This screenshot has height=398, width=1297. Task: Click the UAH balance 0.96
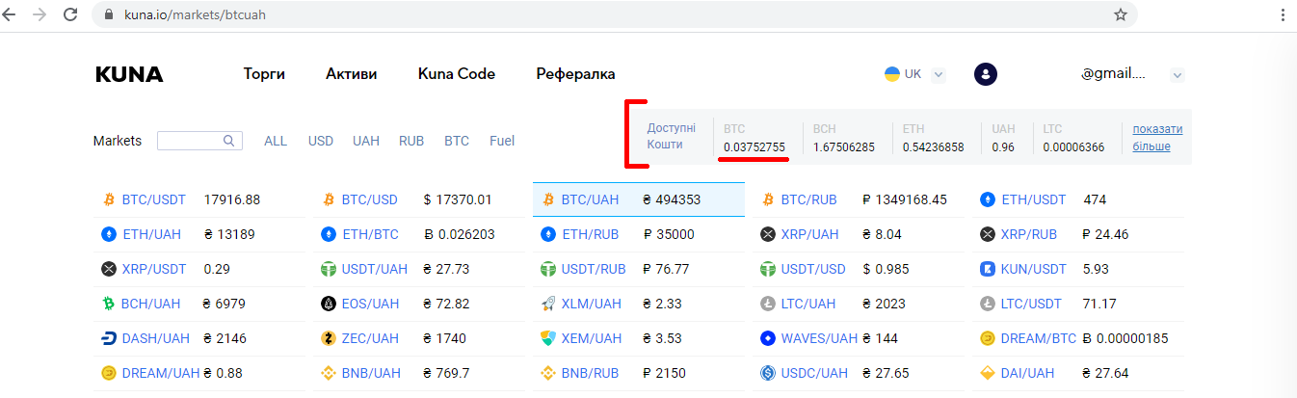(1003, 147)
